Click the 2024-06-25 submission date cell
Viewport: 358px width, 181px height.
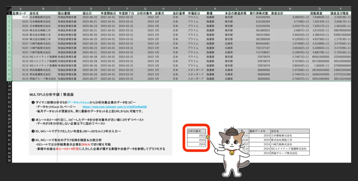(91, 39)
